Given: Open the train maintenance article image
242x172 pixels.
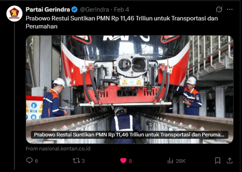Looking at the screenshot, I should [130, 90].
